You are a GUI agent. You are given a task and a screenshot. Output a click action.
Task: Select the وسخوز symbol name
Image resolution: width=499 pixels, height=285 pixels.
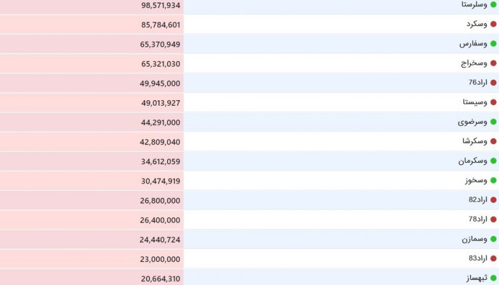[476, 180]
